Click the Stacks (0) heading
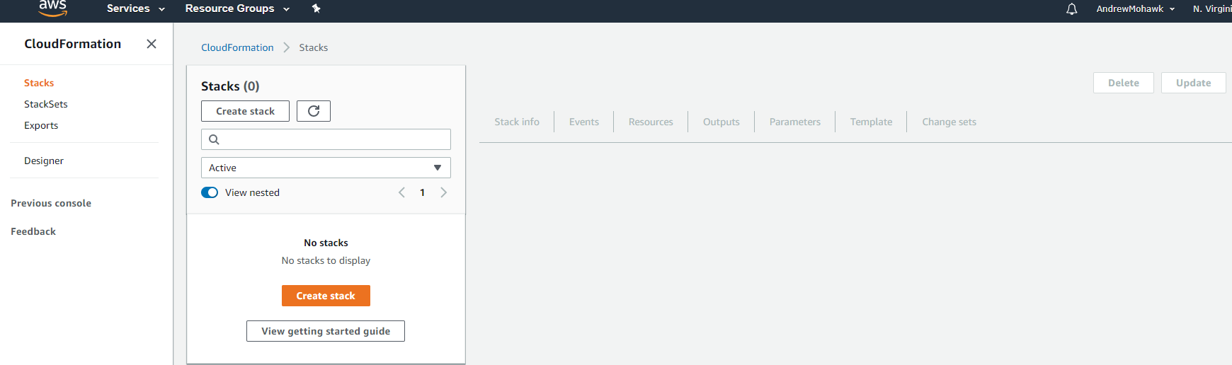 tap(230, 86)
